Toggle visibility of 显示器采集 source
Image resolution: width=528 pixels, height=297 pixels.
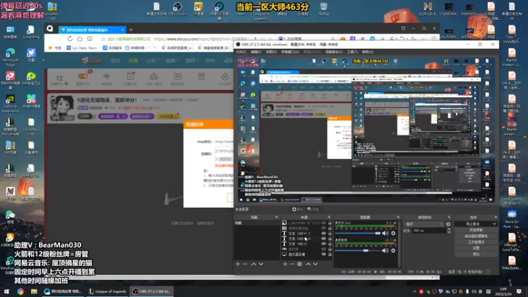[x=323, y=254]
